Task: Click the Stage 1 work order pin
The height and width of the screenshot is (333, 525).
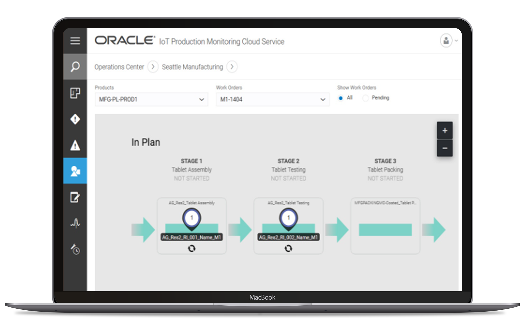Action: 192,219
